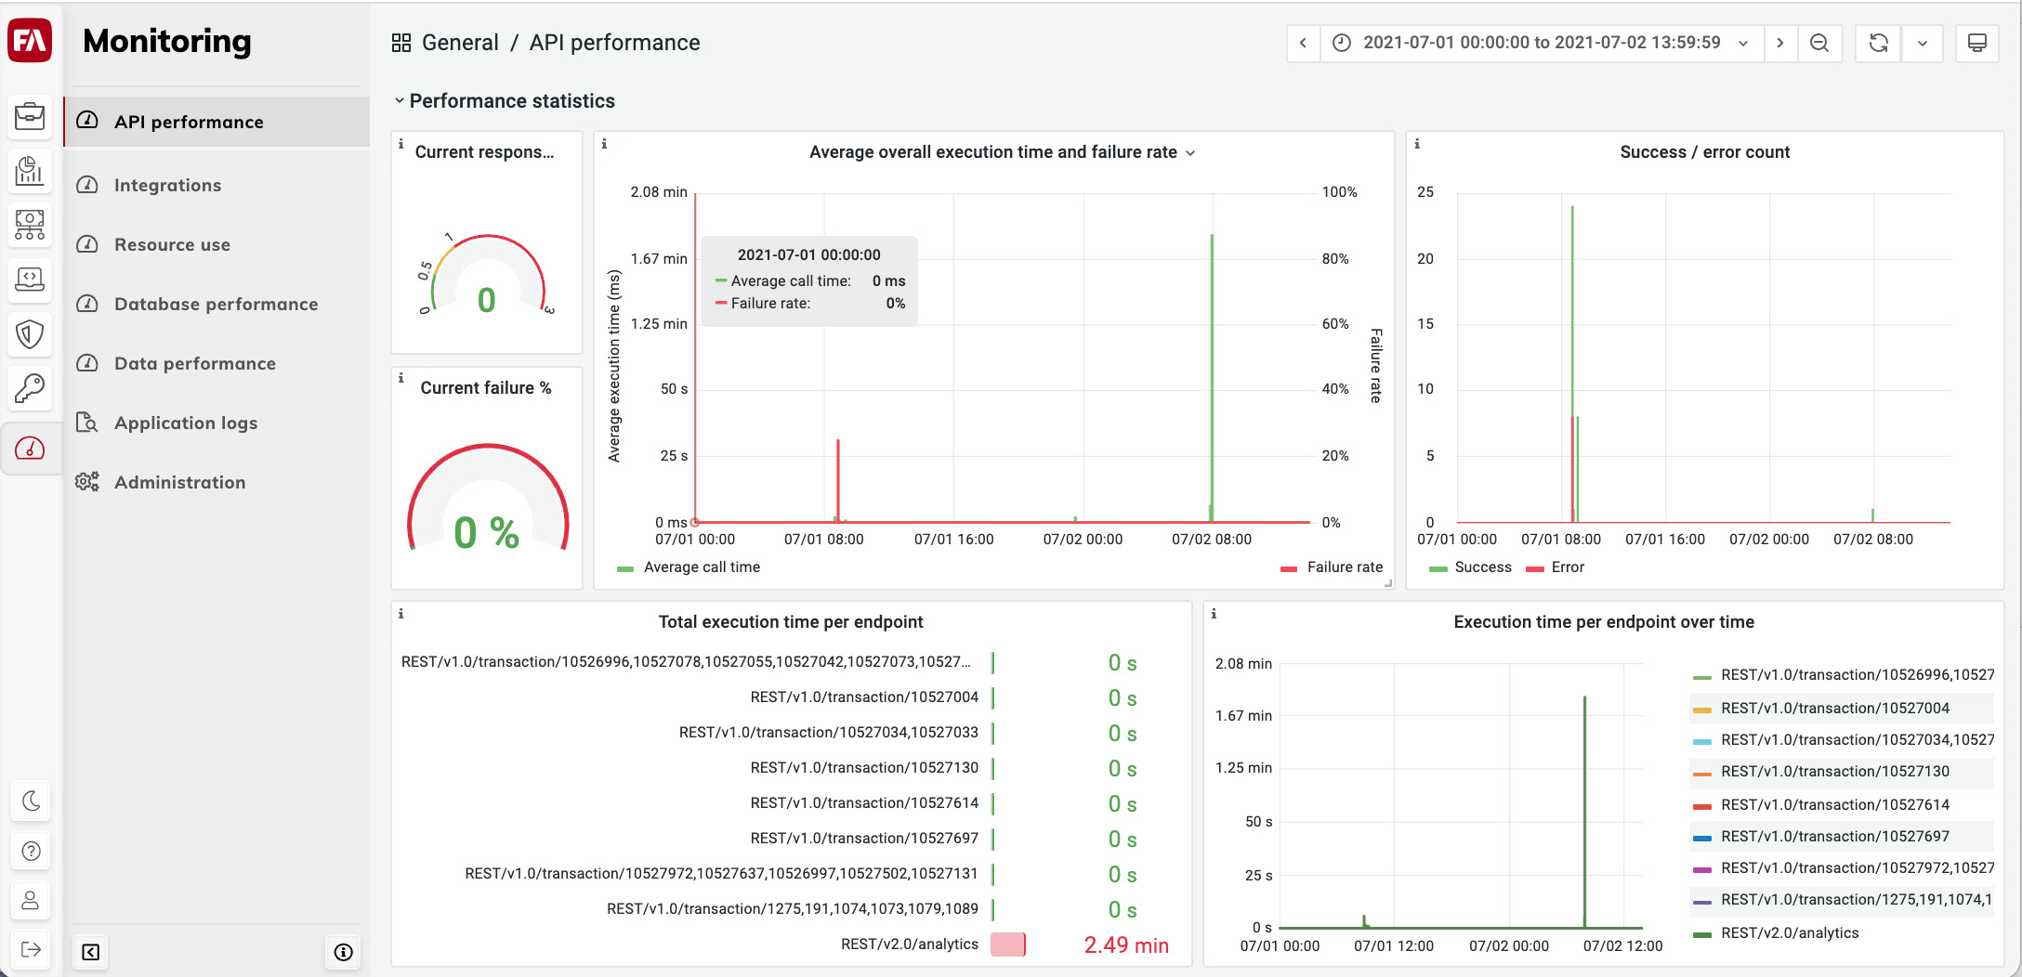The height and width of the screenshot is (977, 2022).
Task: Toggle the Error series in legend
Action: click(1556, 567)
